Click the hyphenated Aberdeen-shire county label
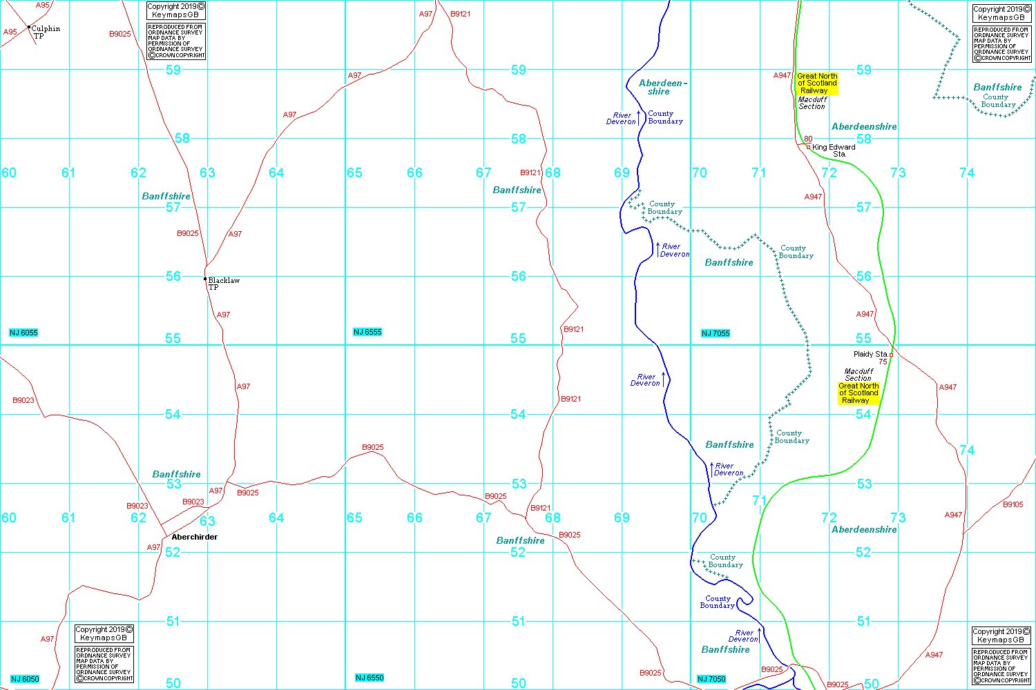 click(x=662, y=87)
